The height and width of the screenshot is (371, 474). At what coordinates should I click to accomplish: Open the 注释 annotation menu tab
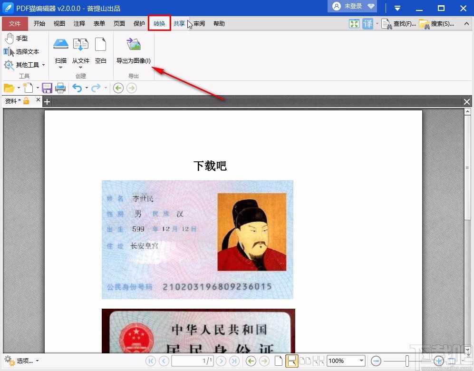click(79, 23)
